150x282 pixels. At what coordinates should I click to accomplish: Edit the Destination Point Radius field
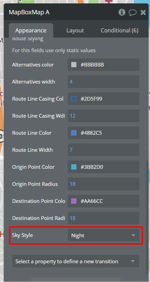pos(104,218)
